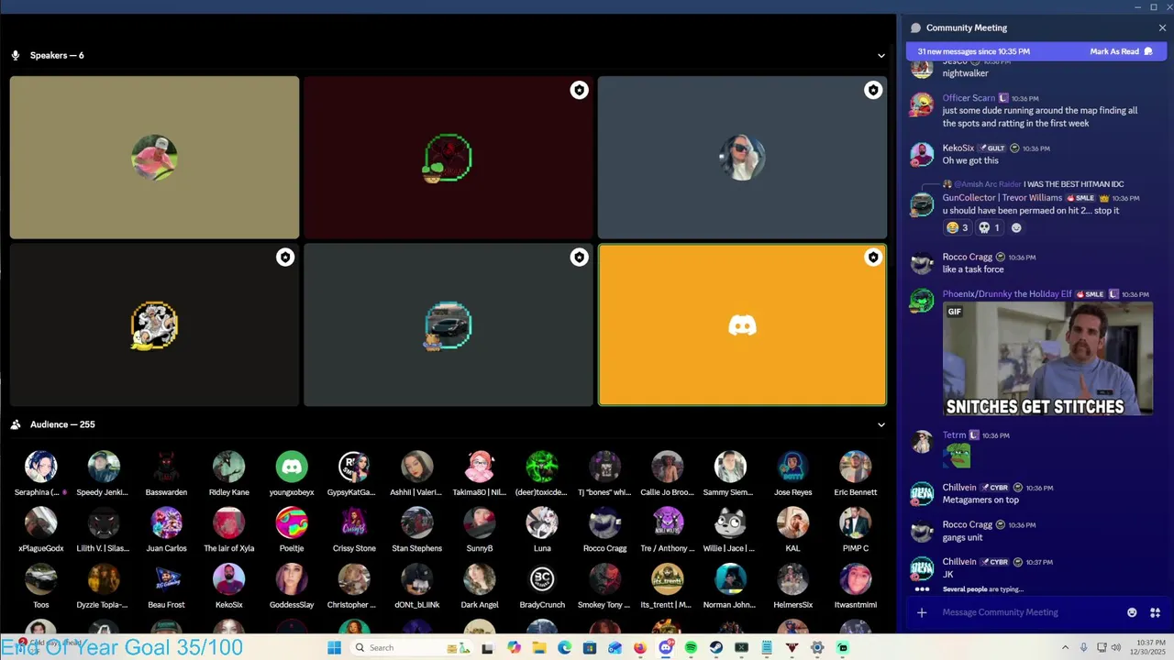Open BradyCrunch's BC logo avatar
This screenshot has height=660, width=1174.
pyautogui.click(x=542, y=579)
